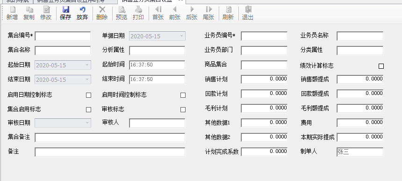Click the 商品集合 input field
Screen dimensions: 402x181
(x=264, y=65)
